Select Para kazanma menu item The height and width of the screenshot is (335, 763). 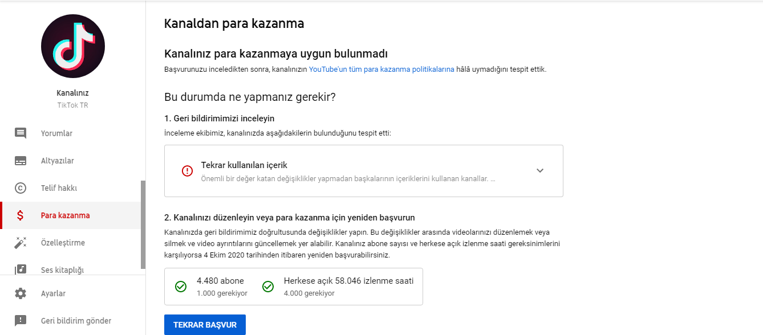pos(70,215)
